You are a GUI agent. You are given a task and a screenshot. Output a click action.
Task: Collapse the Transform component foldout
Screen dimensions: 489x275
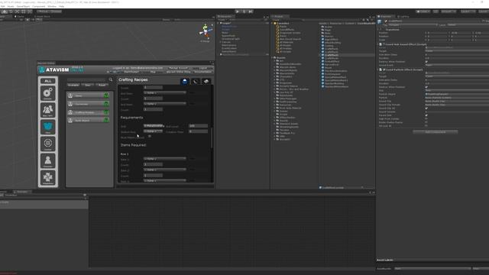point(378,30)
